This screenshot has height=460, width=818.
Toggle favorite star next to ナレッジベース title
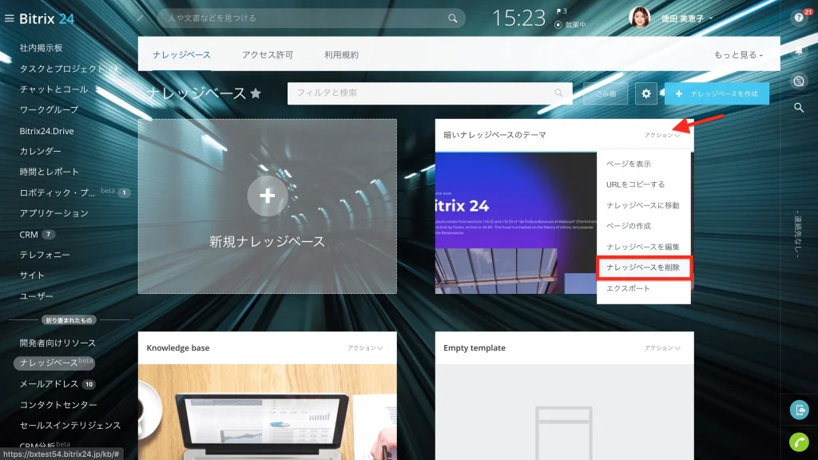256,93
